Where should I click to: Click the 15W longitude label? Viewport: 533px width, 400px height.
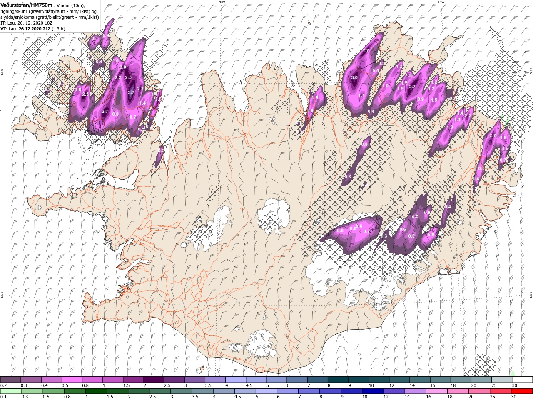[x=441, y=2]
